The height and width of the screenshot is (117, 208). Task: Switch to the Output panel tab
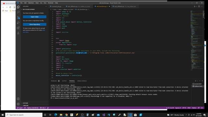pos(64,81)
